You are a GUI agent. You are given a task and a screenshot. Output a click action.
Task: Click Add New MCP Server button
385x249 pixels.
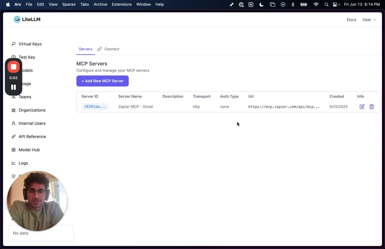[x=103, y=81]
